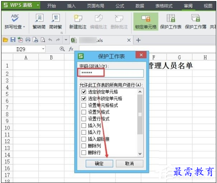Convert text using 简转繁 icon
The width and height of the screenshot is (217, 183).
pos(56,18)
